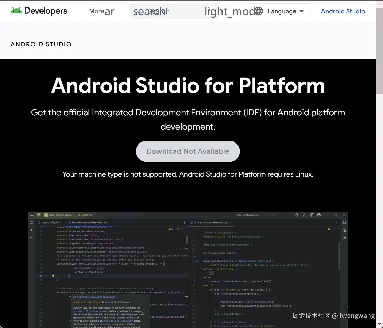Expand the aosp-camera-demo project dropdown
Image resolution: width=383 pixels, height=328 pixels.
coord(59,215)
